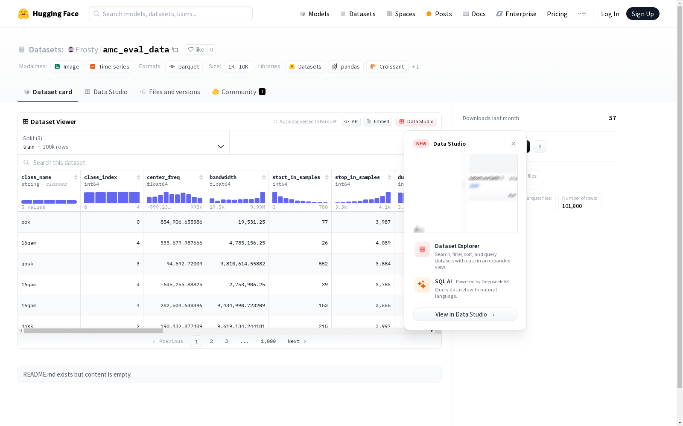
Task: Click the Hugging Face logo emoji
Action: click(23, 14)
